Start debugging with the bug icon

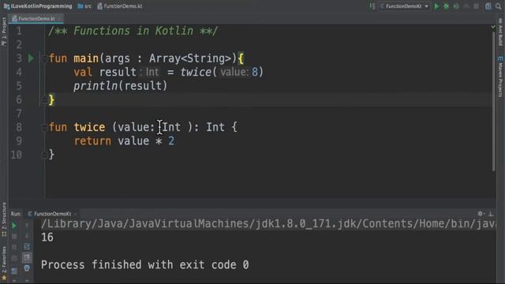[446, 6]
